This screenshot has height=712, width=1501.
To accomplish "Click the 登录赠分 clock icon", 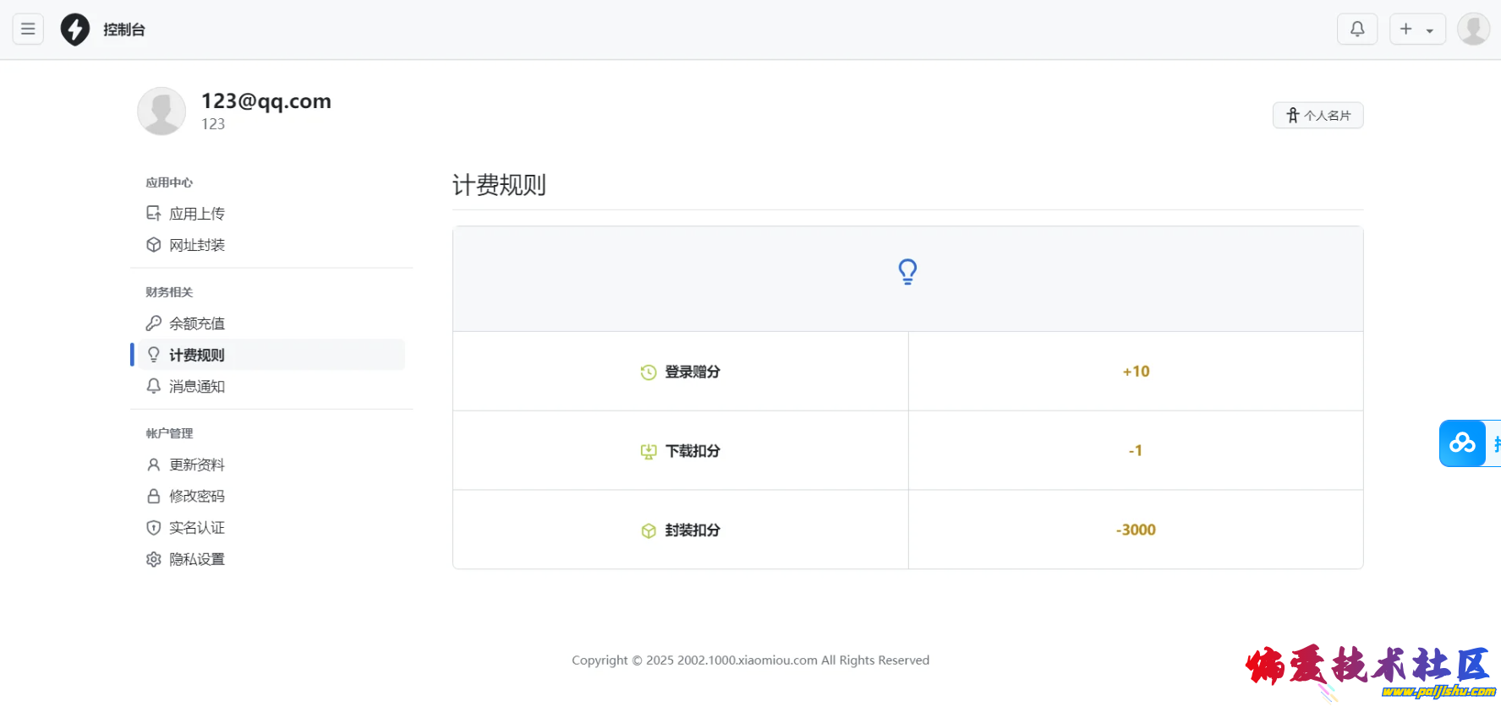I will pos(649,372).
